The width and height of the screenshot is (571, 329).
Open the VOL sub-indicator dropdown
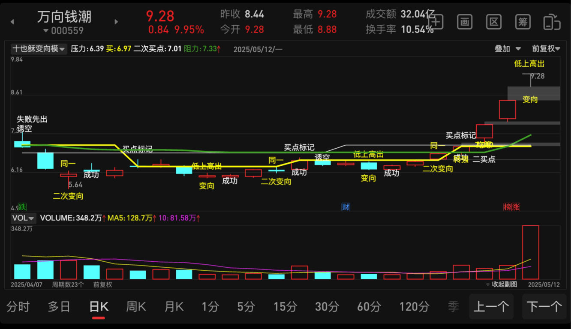(23, 218)
